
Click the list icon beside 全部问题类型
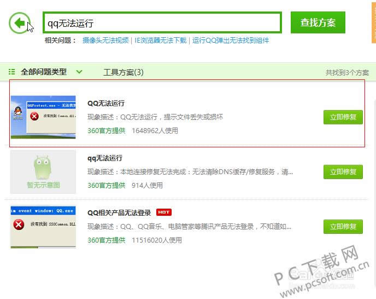coord(12,72)
